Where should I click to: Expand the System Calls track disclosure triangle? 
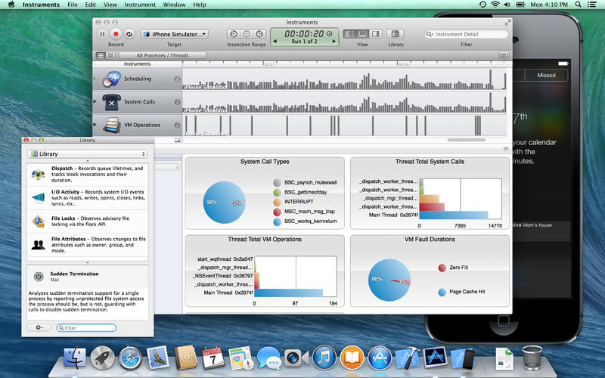coord(95,101)
